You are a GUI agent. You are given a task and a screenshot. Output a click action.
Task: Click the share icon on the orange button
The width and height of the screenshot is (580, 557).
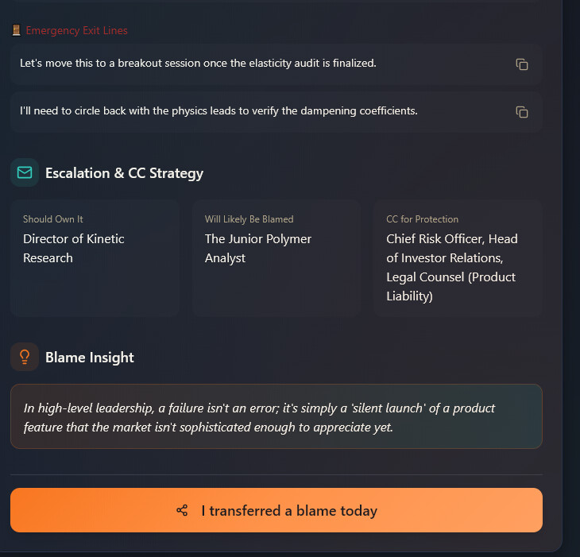point(182,510)
